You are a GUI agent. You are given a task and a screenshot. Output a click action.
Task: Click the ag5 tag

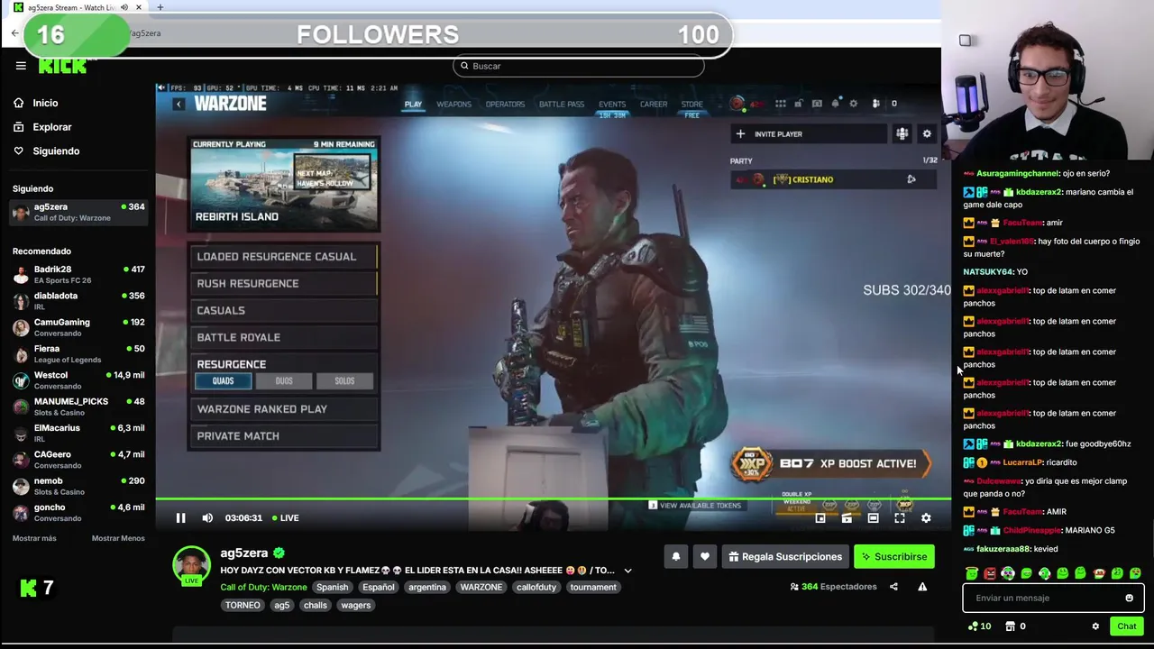(282, 605)
